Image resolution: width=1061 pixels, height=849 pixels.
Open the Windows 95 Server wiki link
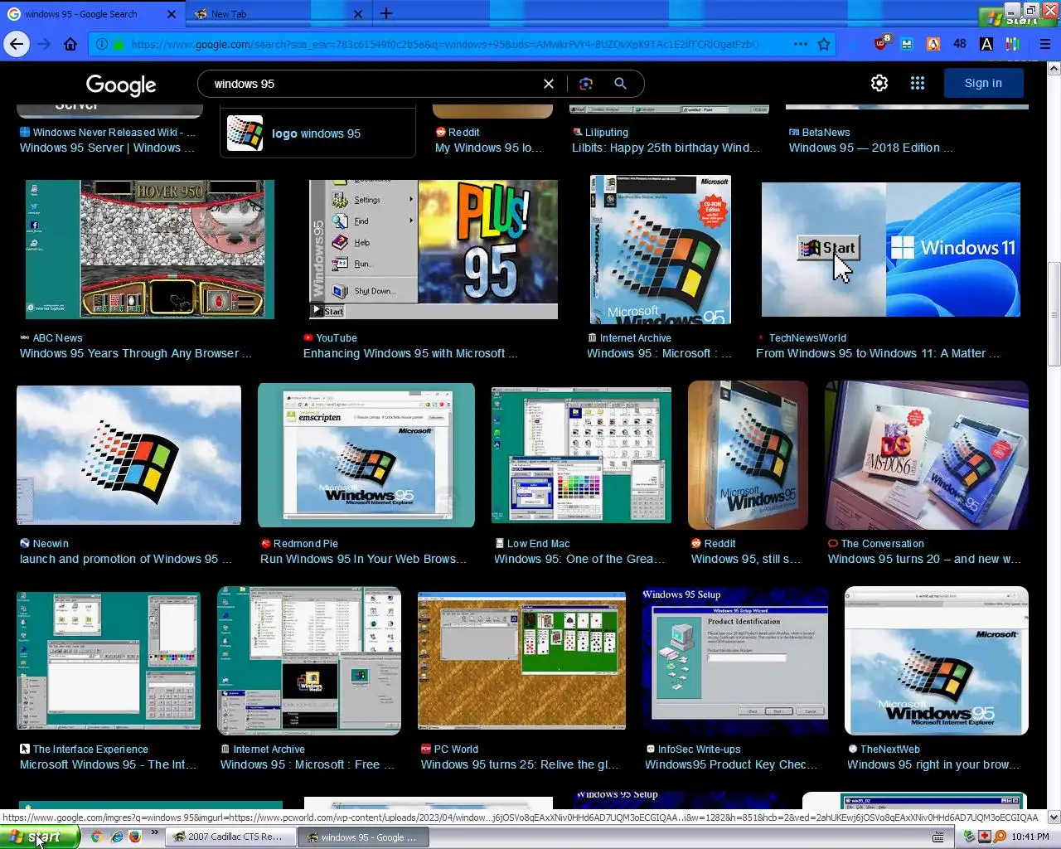108,148
